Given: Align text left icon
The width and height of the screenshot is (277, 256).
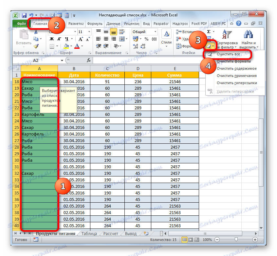Looking at the screenshot, I should 99,39.
